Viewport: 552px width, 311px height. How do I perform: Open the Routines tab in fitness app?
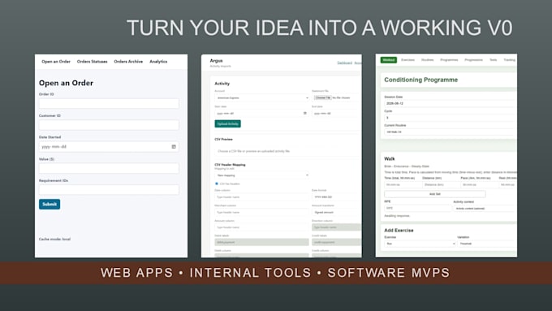pyautogui.click(x=427, y=60)
